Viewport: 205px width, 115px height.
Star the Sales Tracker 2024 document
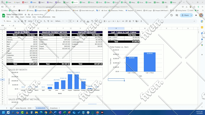26,15
